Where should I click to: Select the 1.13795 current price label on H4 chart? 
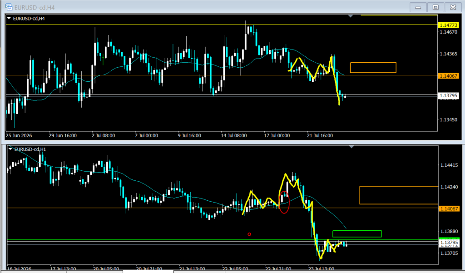click(x=448, y=95)
